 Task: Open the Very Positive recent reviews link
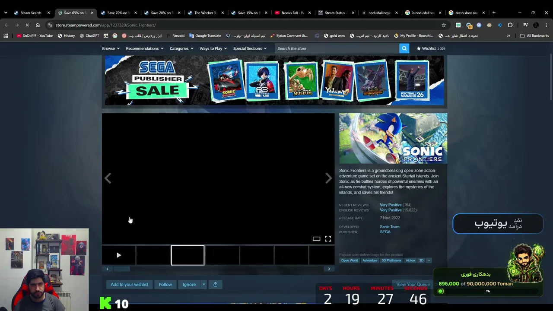(x=391, y=205)
